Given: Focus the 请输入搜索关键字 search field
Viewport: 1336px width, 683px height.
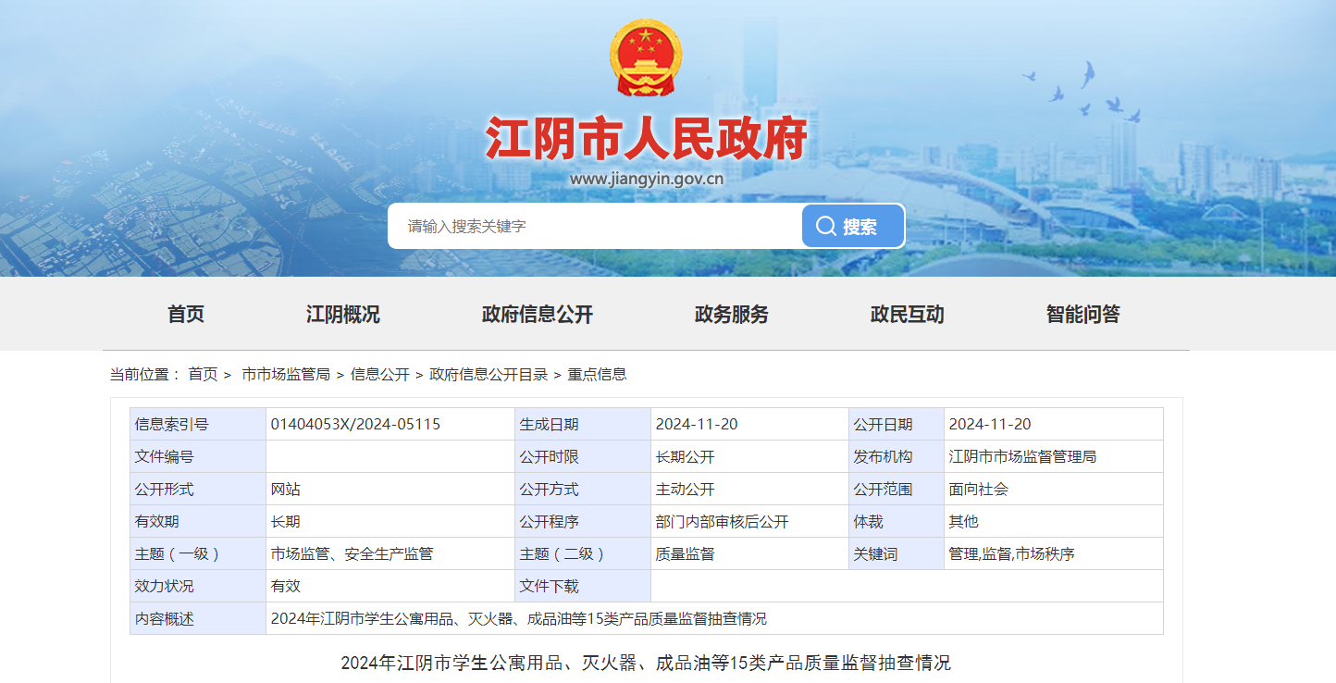Looking at the screenshot, I should (x=595, y=227).
